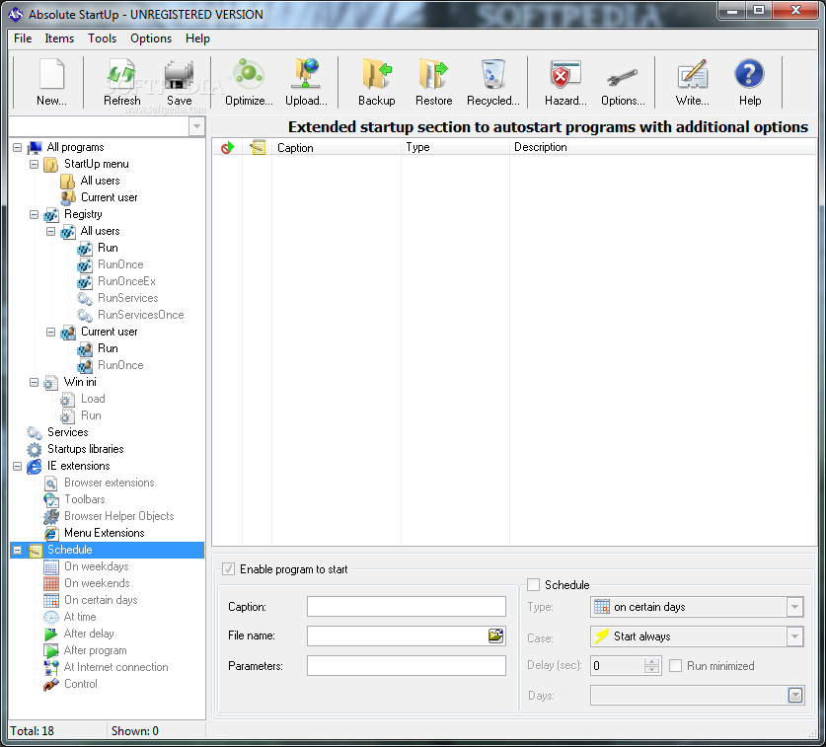
Task: Open the Case dropdown
Action: (x=795, y=636)
